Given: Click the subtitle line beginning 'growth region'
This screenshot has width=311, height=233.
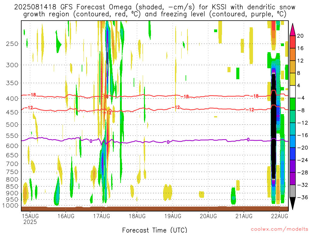Looking at the screenshot, I should [155, 14].
